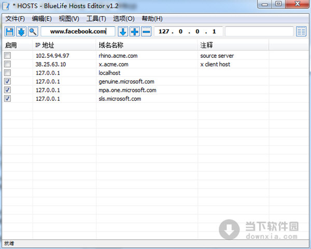This screenshot has width=311, height=249.
Task: Disable the mpa.one.microsoft.com entry checkbox
Action: [x=8, y=90]
